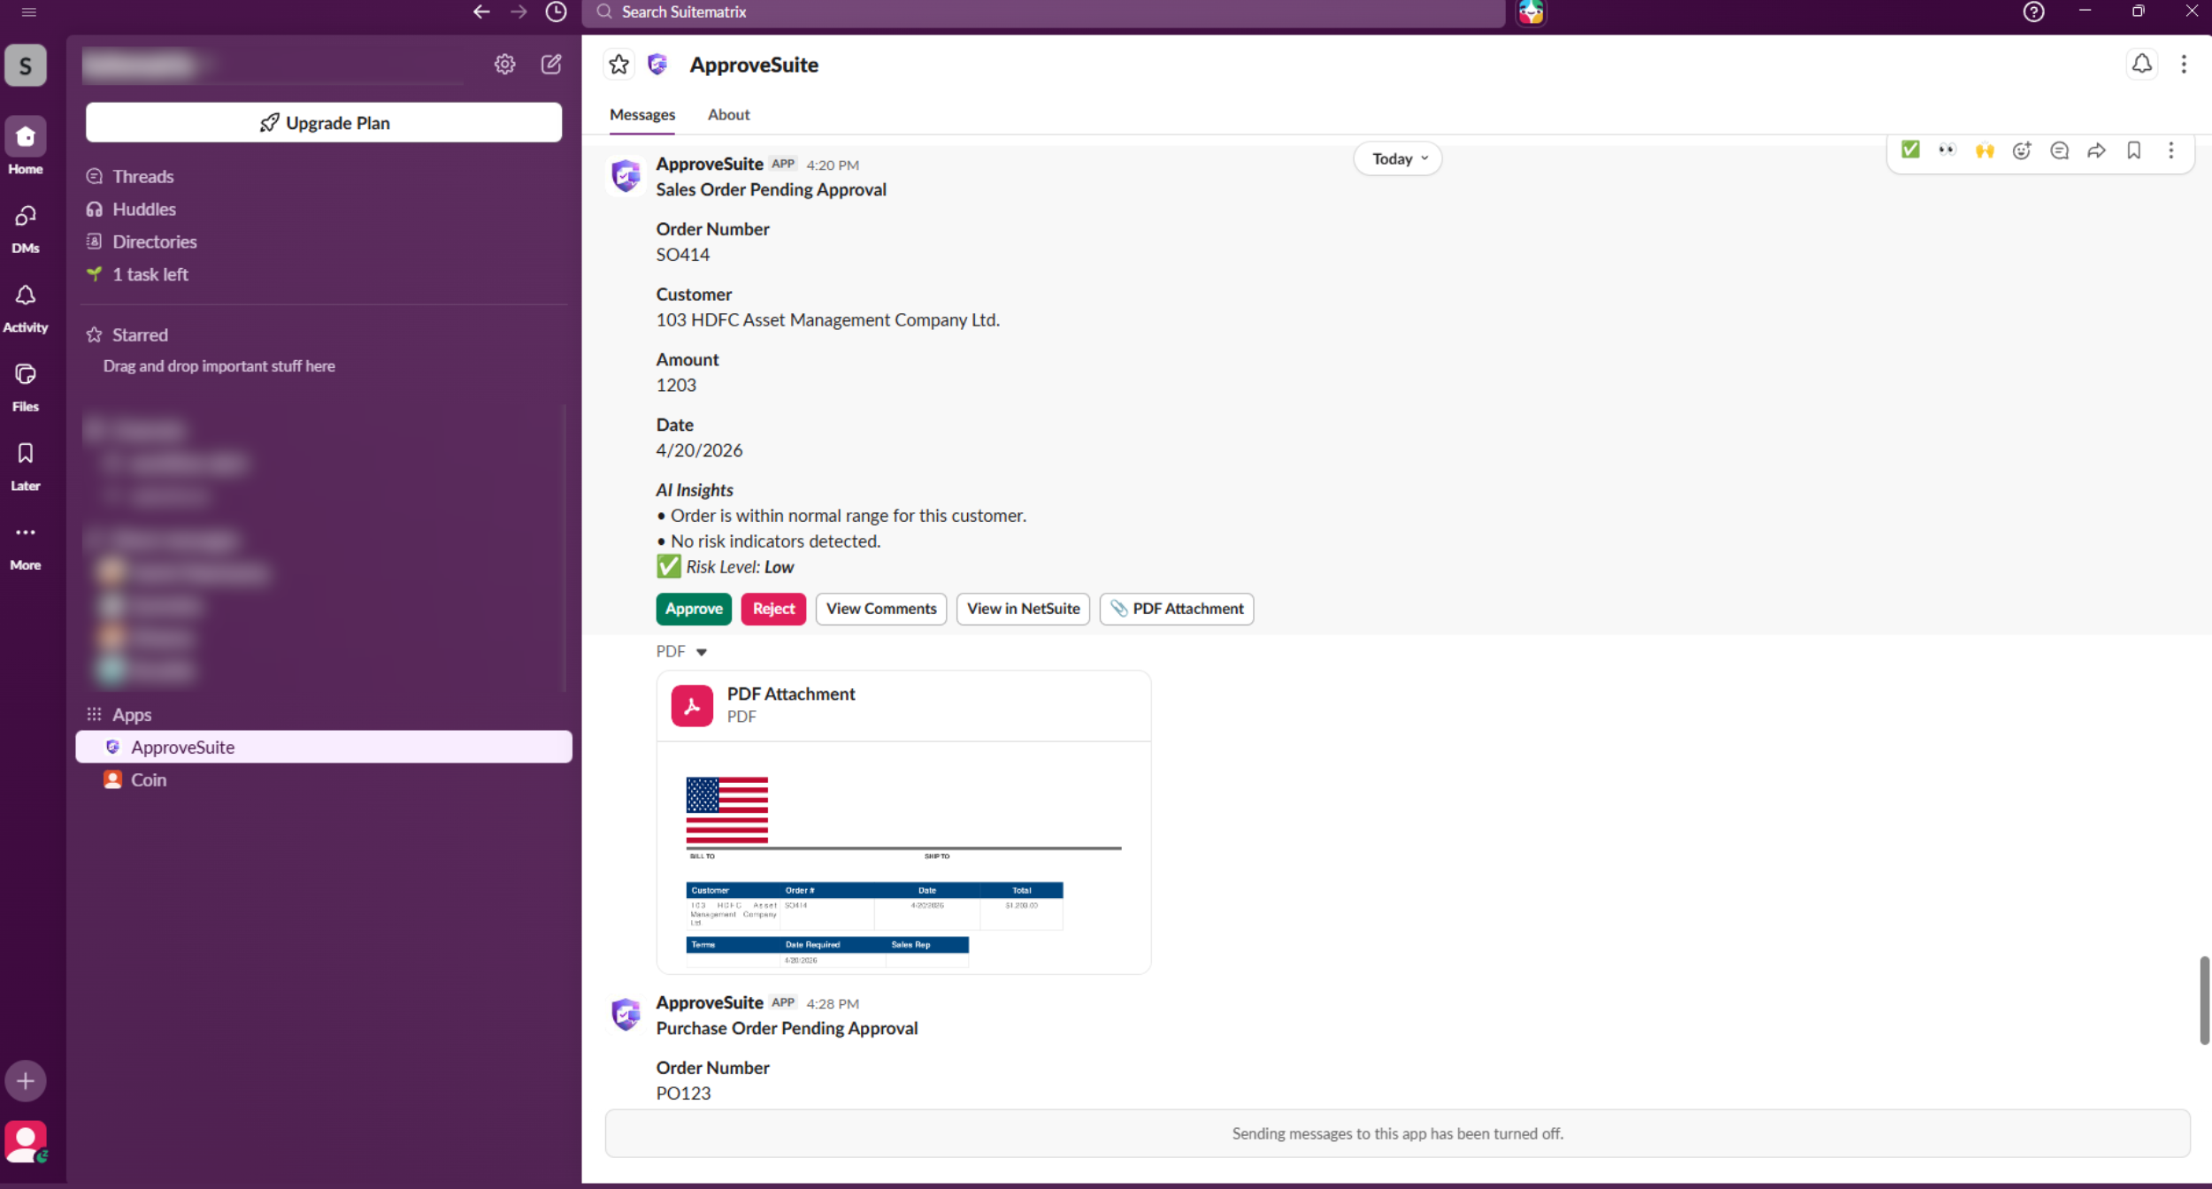React with the eyes emoji

(x=1947, y=150)
